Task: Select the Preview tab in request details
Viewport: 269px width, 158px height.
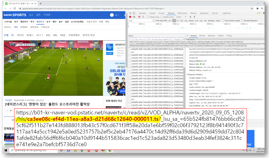Action: pyautogui.click(x=202, y=36)
